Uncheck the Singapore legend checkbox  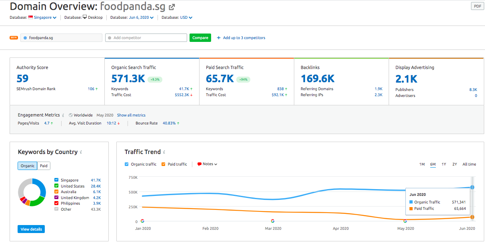pyautogui.click(x=56, y=180)
